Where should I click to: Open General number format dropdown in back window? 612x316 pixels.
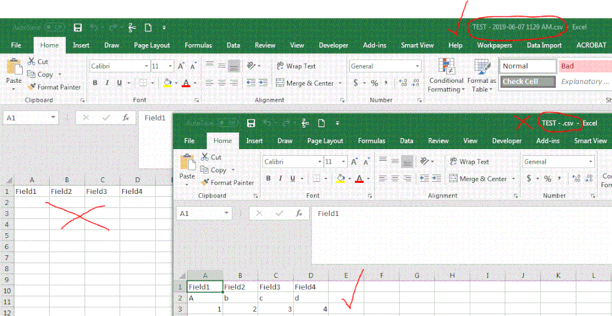pos(418,66)
